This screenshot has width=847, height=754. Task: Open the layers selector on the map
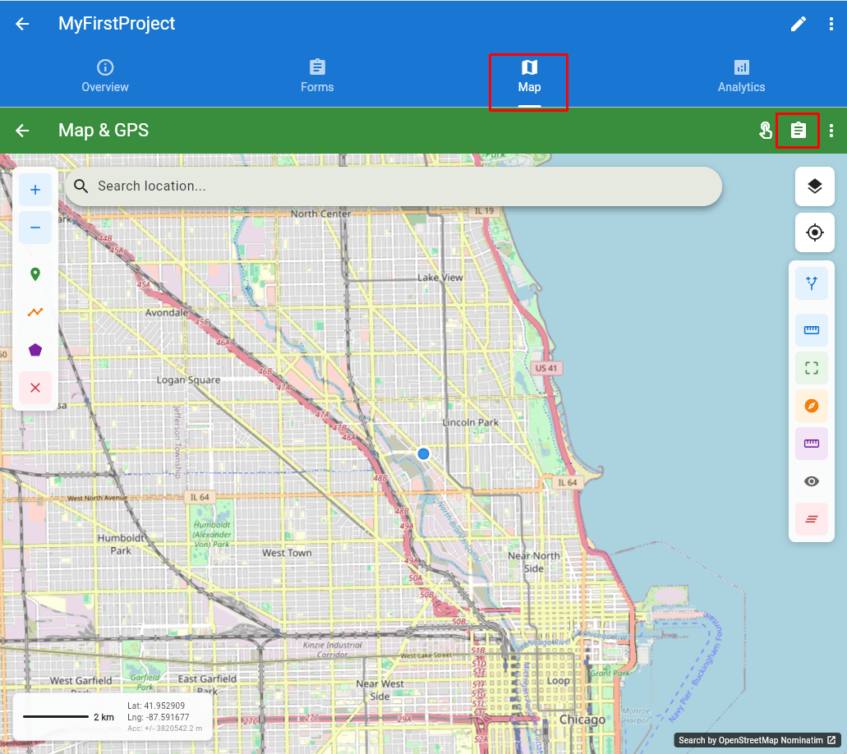pyautogui.click(x=814, y=186)
